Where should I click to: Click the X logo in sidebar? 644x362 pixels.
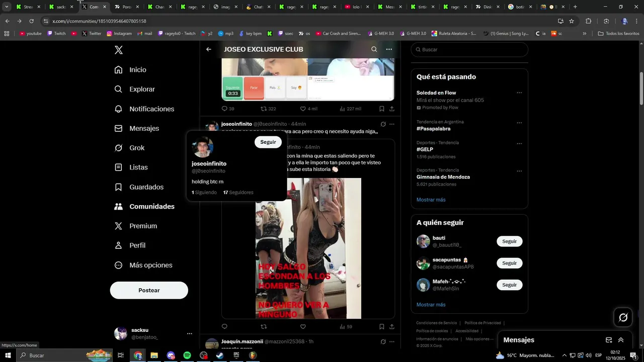point(119,50)
